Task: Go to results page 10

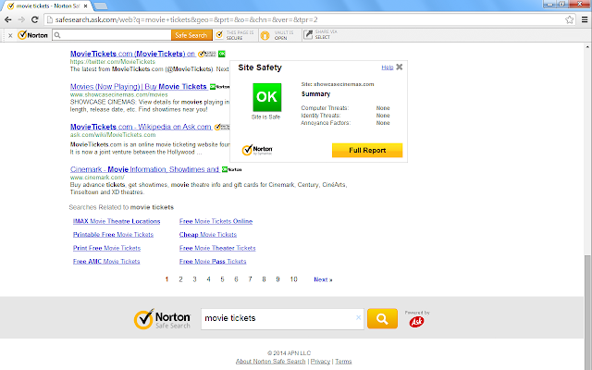Action: tap(294, 279)
